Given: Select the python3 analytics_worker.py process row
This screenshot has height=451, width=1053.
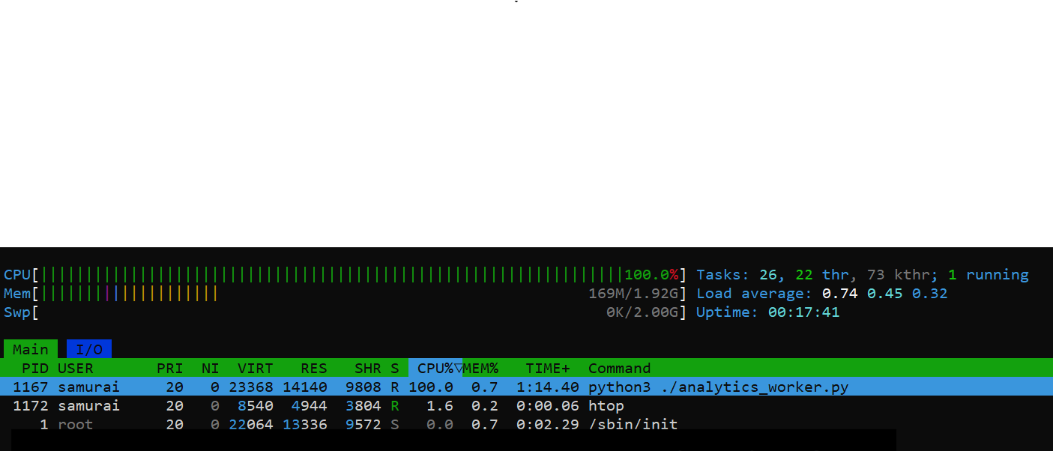Looking at the screenshot, I should click(x=526, y=387).
